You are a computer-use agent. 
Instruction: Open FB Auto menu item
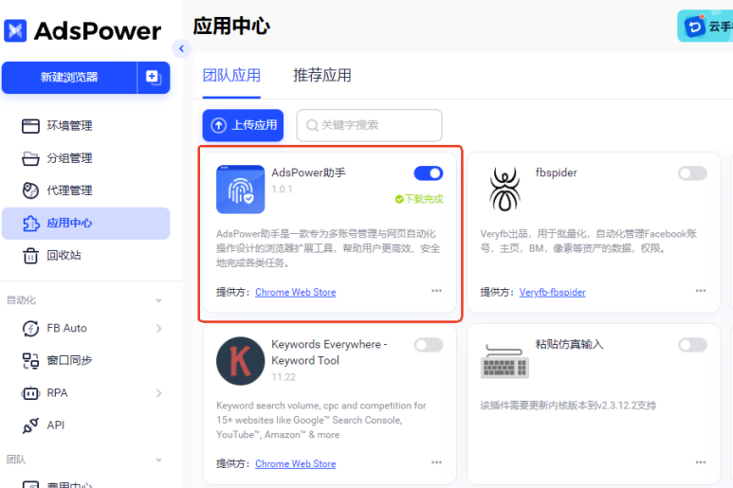[x=85, y=328]
